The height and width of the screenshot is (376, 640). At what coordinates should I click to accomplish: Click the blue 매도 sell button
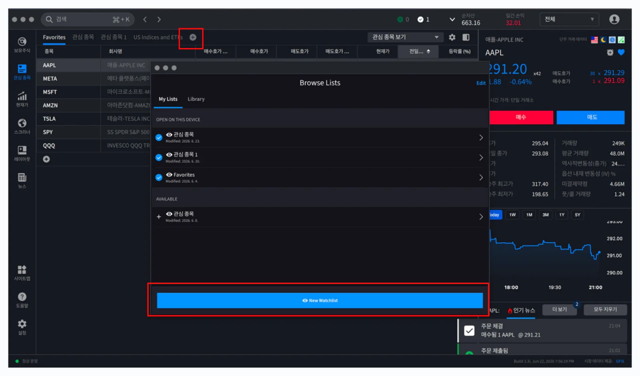click(x=591, y=117)
